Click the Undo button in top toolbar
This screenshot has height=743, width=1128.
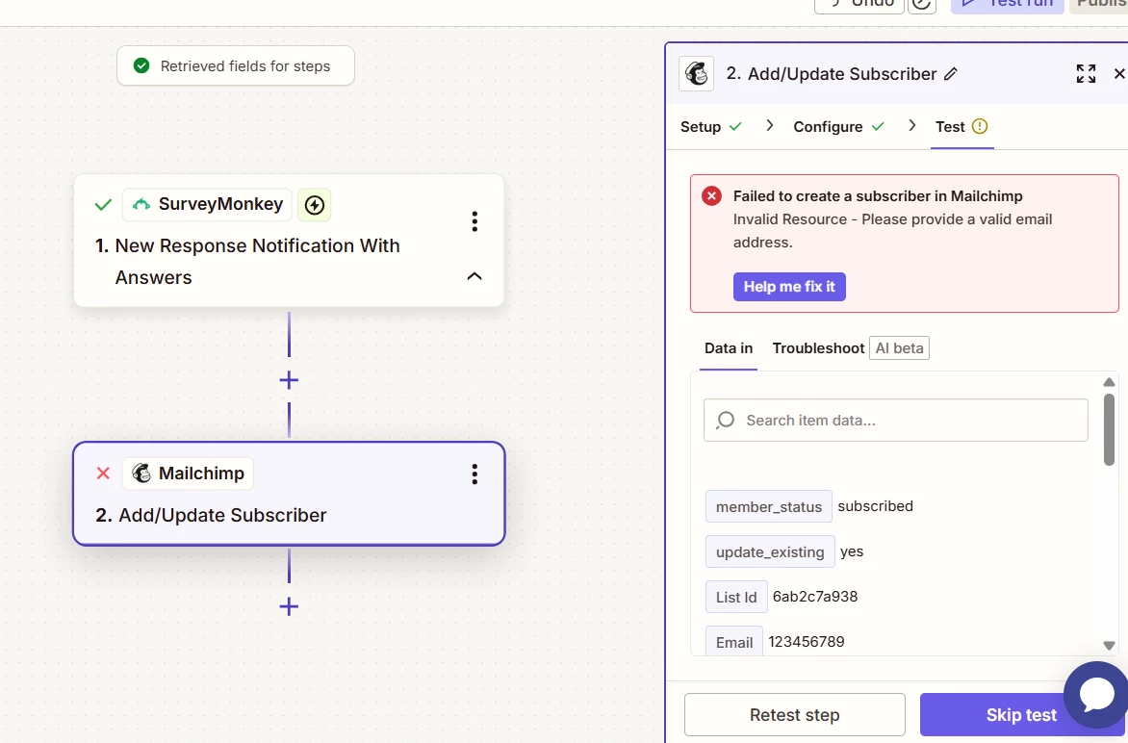pyautogui.click(x=859, y=4)
